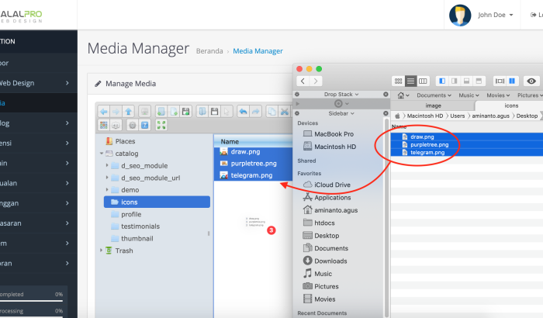Open elFinder preferences gear icon
543x318 pixels.
tap(133, 125)
